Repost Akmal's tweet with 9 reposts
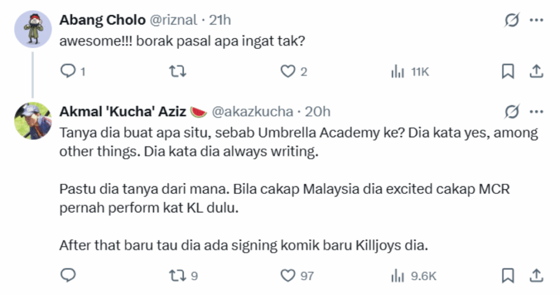Image resolution: width=560 pixels, height=295 pixels. click(183, 275)
